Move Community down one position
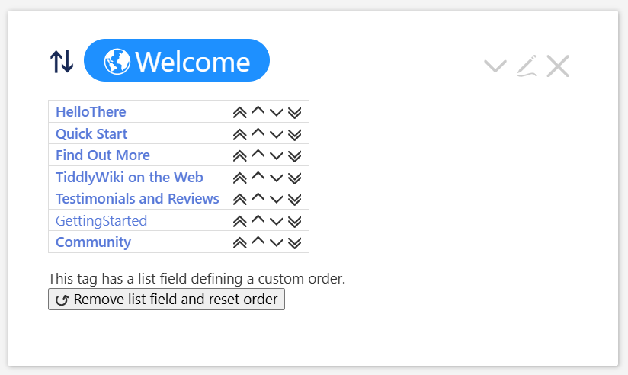Screen dimensions: 628x375 coord(277,242)
